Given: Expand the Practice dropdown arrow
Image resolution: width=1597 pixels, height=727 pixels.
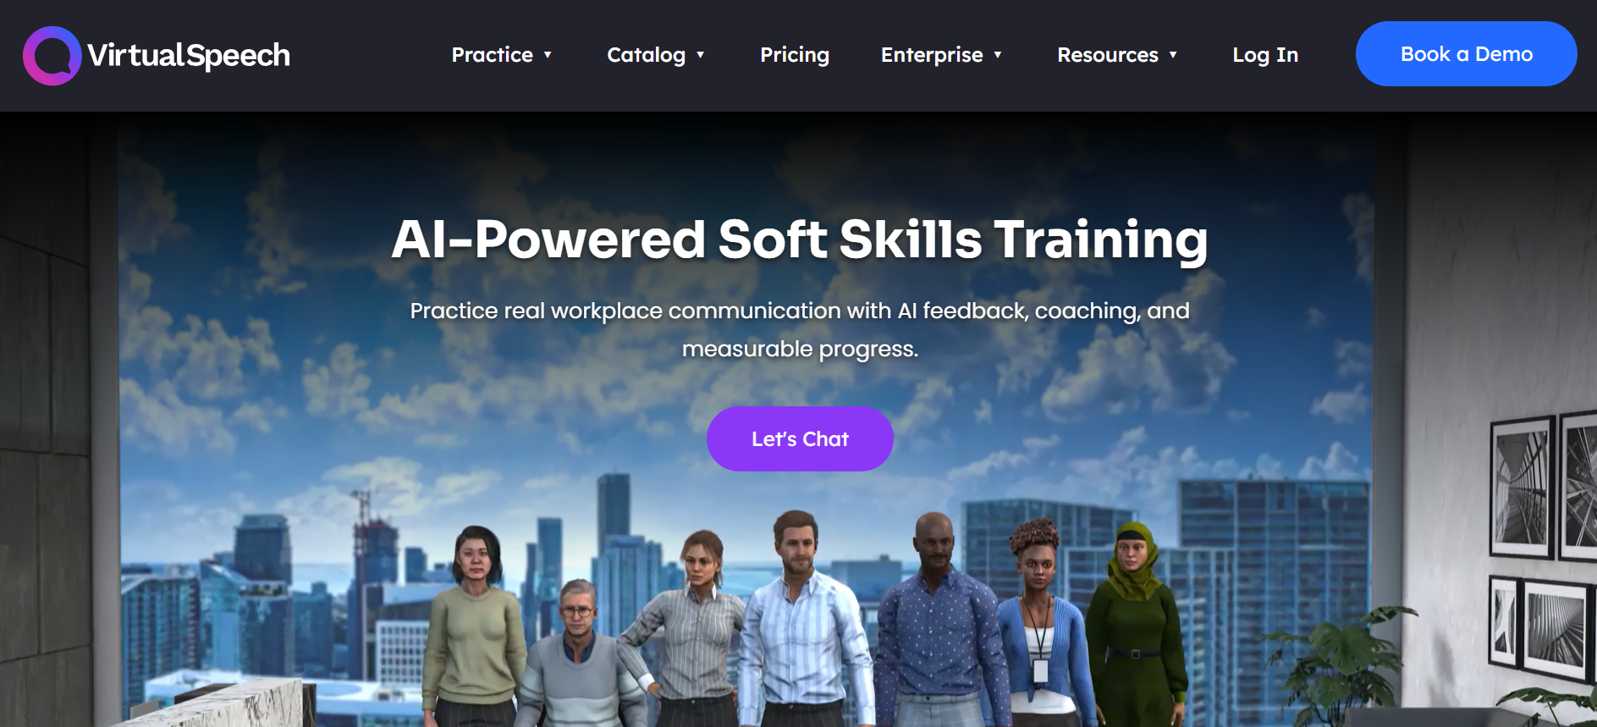Looking at the screenshot, I should coord(548,55).
